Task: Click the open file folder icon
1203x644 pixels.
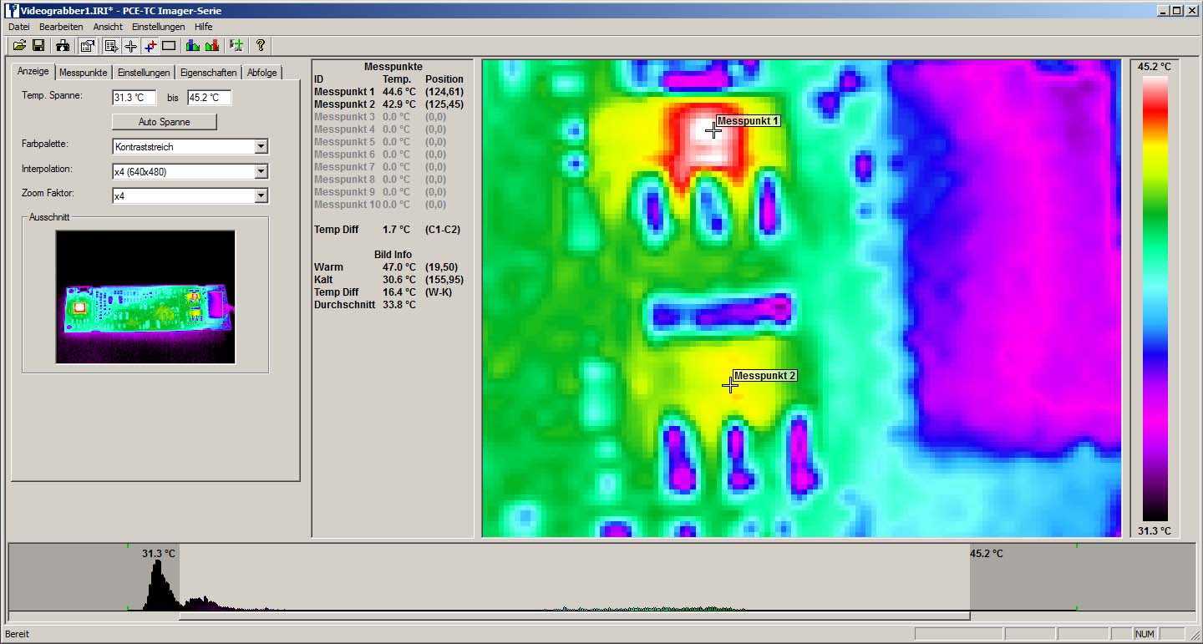Action: [19, 45]
